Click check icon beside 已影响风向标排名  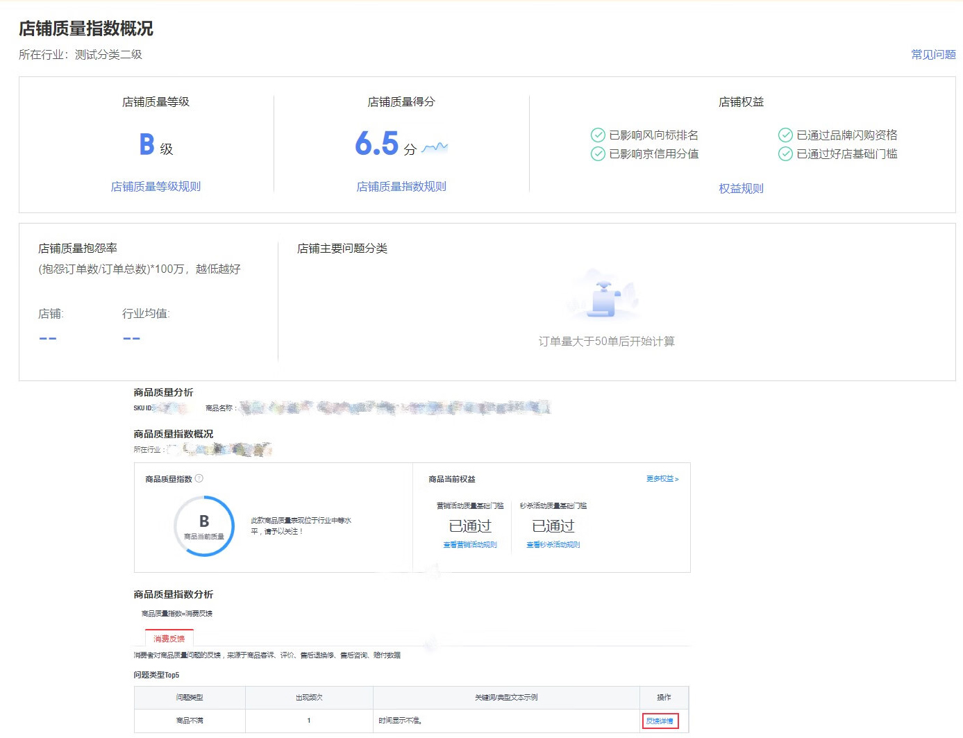[x=598, y=135]
